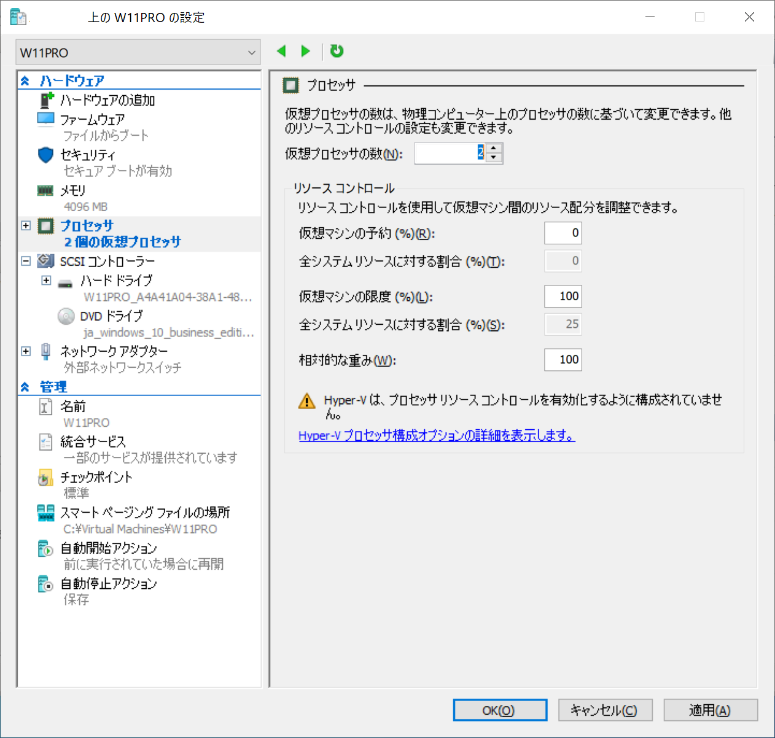The image size is (775, 738).
Task: Select ファームウェア tree item label
Action: [92, 119]
